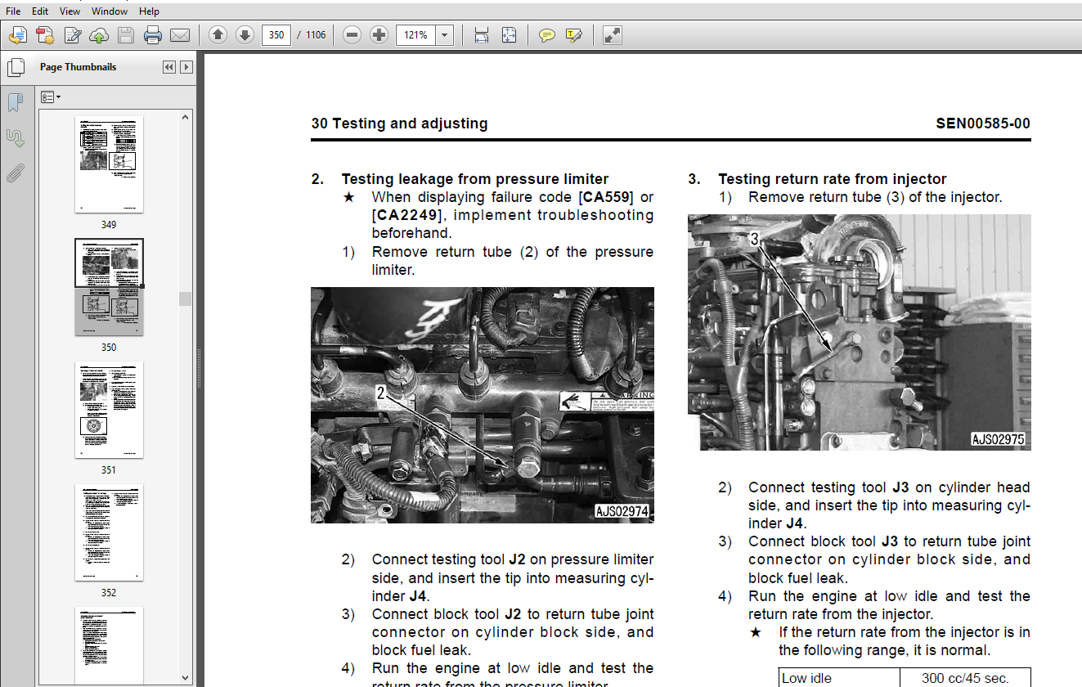Expand the thumbnails pane with right-arrow button
This screenshot has width=1082, height=687.
[186, 67]
